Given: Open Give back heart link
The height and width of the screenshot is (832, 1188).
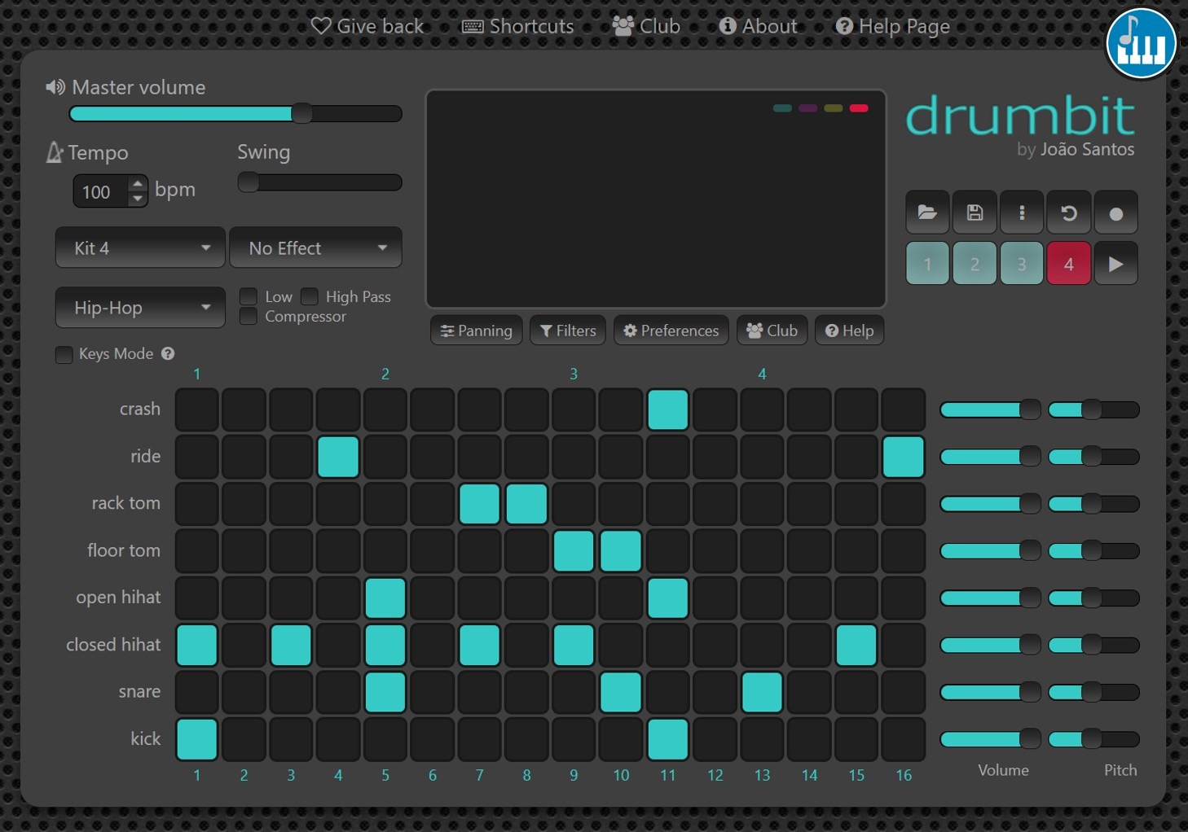Looking at the screenshot, I should [367, 26].
